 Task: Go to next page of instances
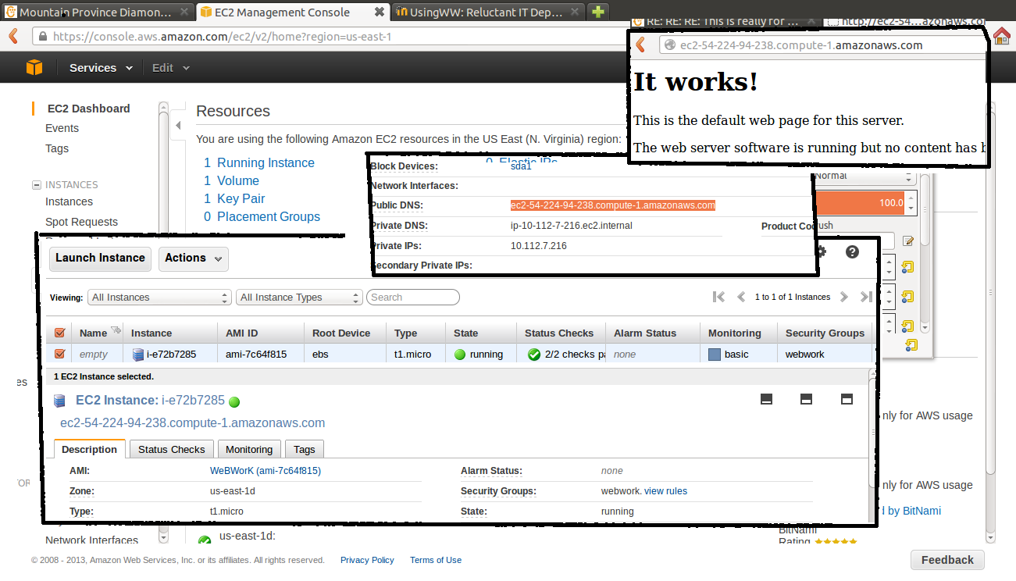click(843, 297)
